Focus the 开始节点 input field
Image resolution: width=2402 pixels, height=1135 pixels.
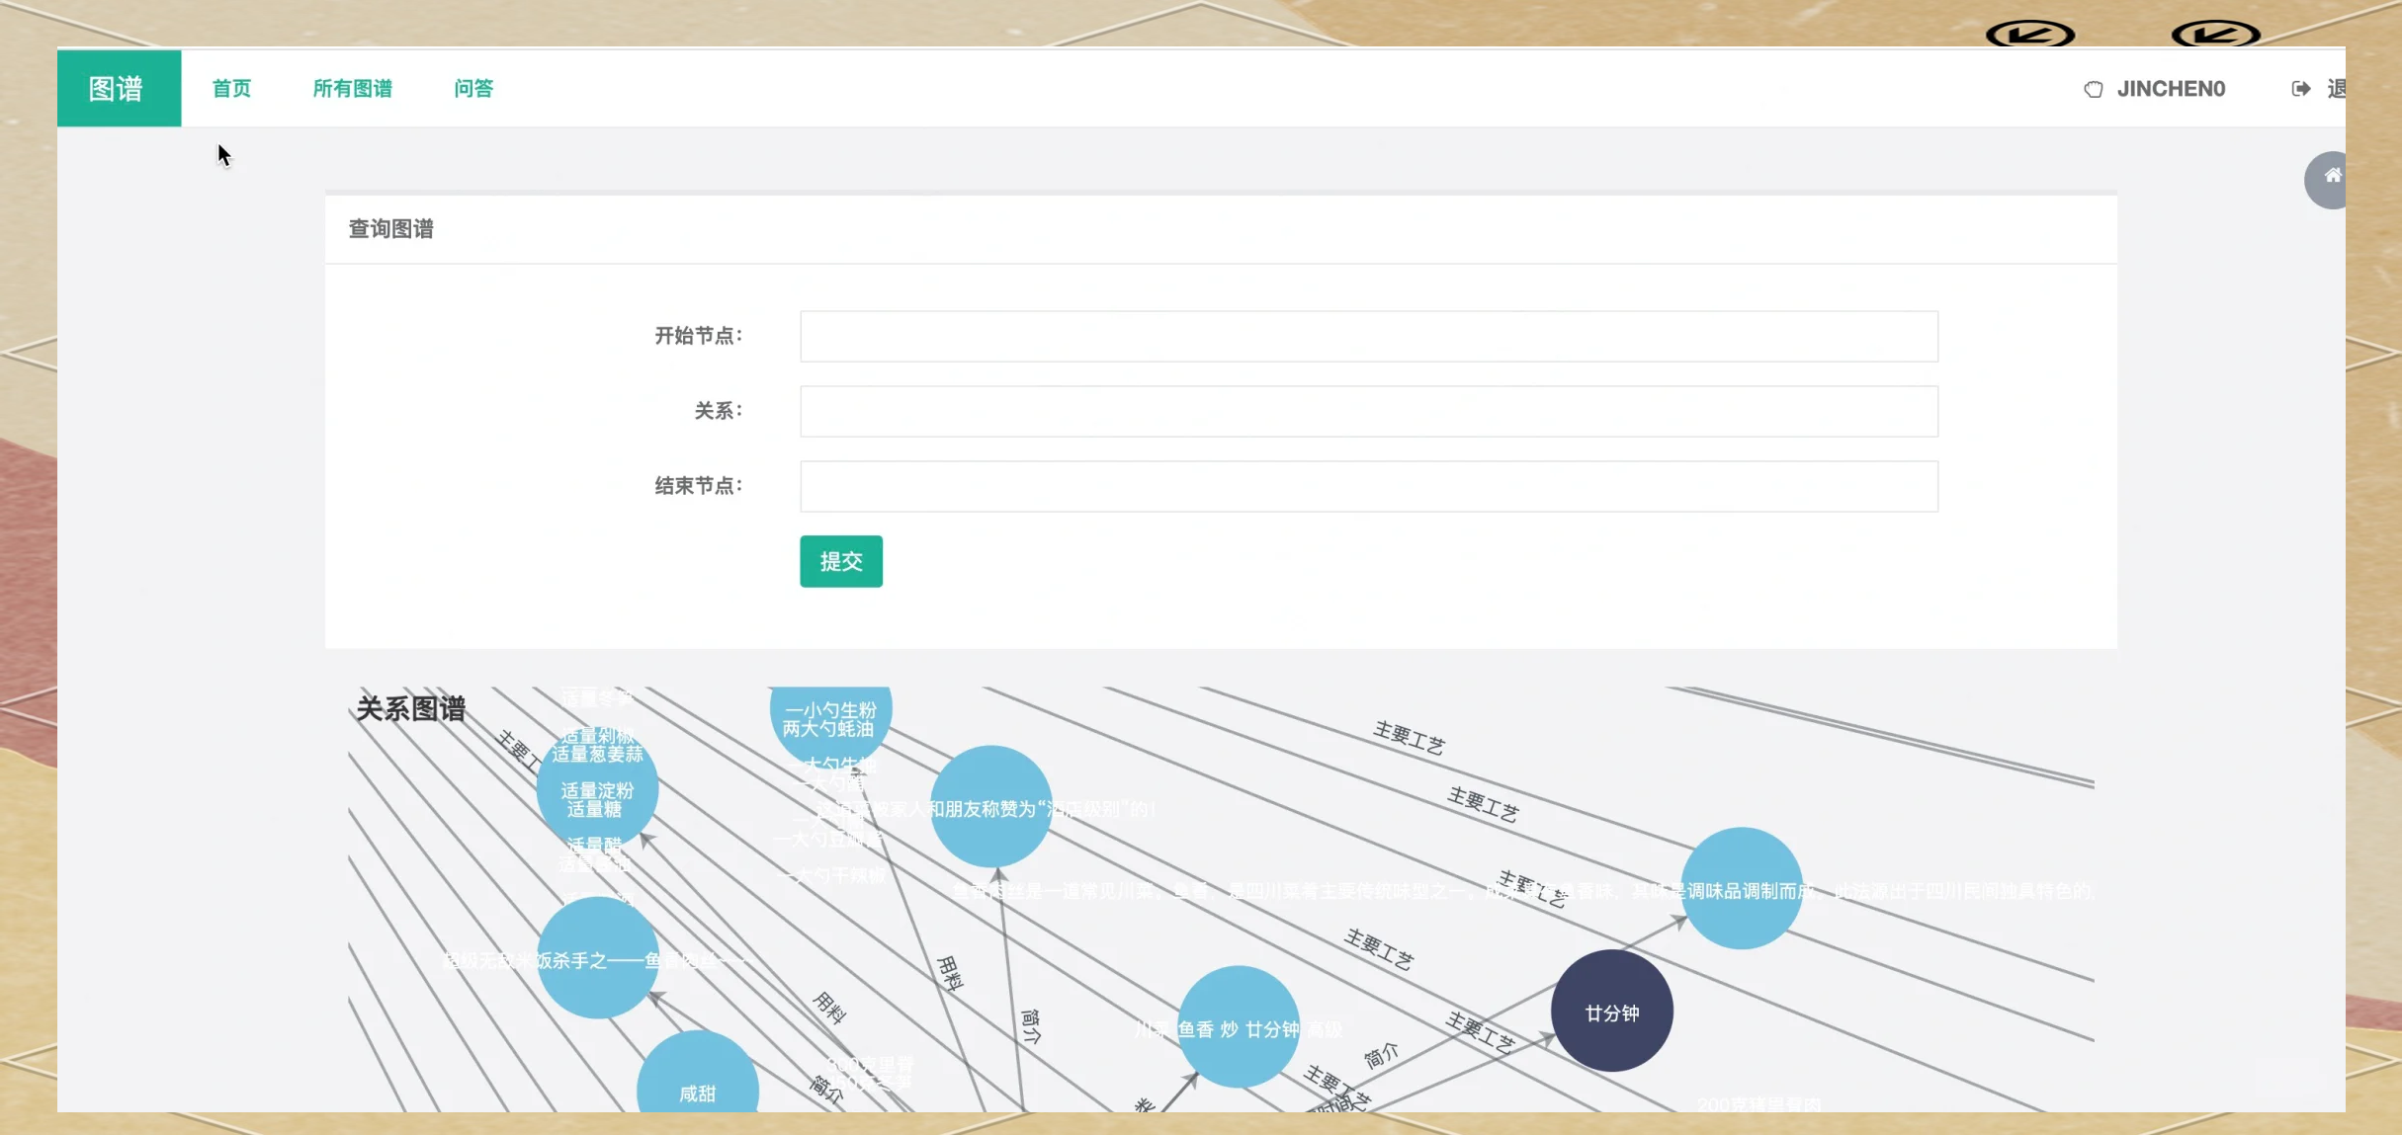click(1368, 337)
